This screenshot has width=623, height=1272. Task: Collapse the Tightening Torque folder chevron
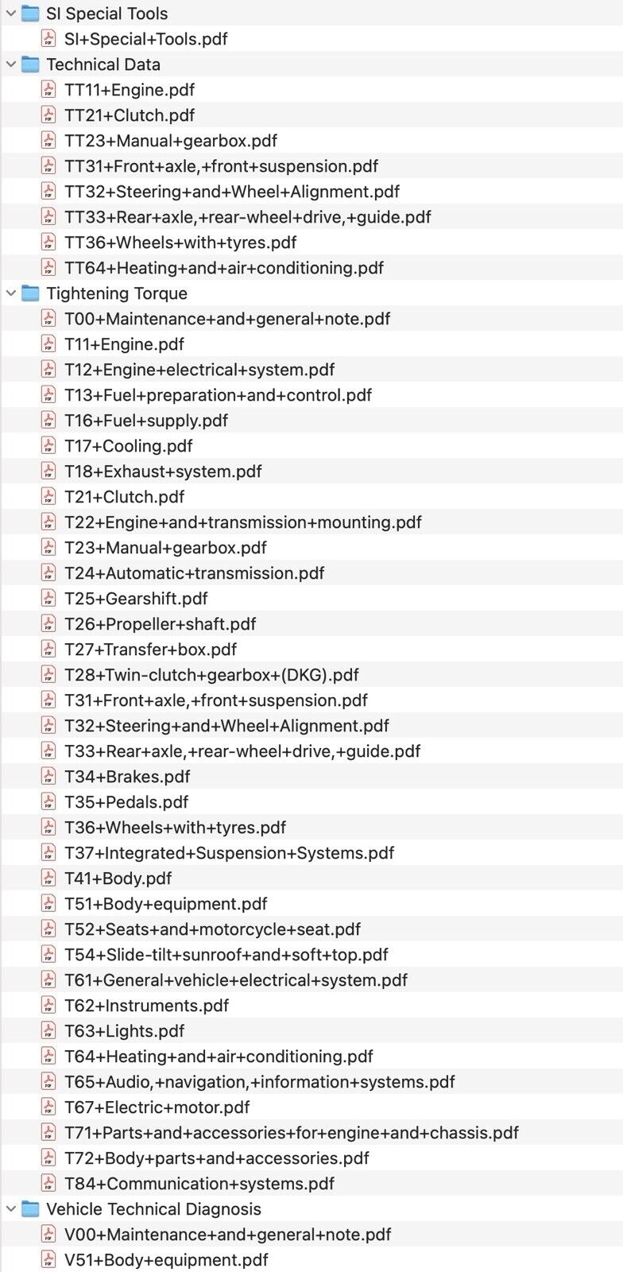pyautogui.click(x=11, y=293)
